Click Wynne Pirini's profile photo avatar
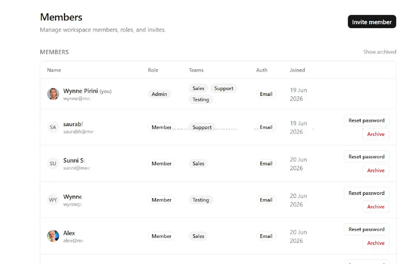 point(53,94)
